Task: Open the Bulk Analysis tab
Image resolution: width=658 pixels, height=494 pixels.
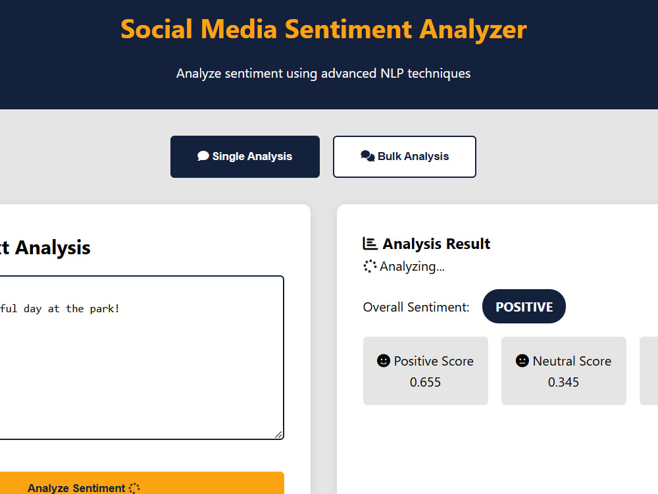Action: 405,157
